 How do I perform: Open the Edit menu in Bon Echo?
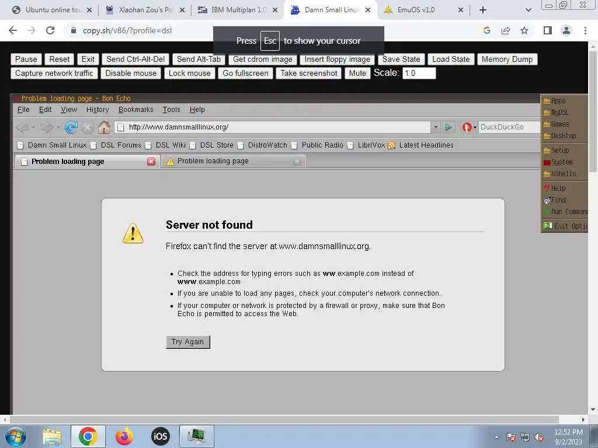coord(45,110)
